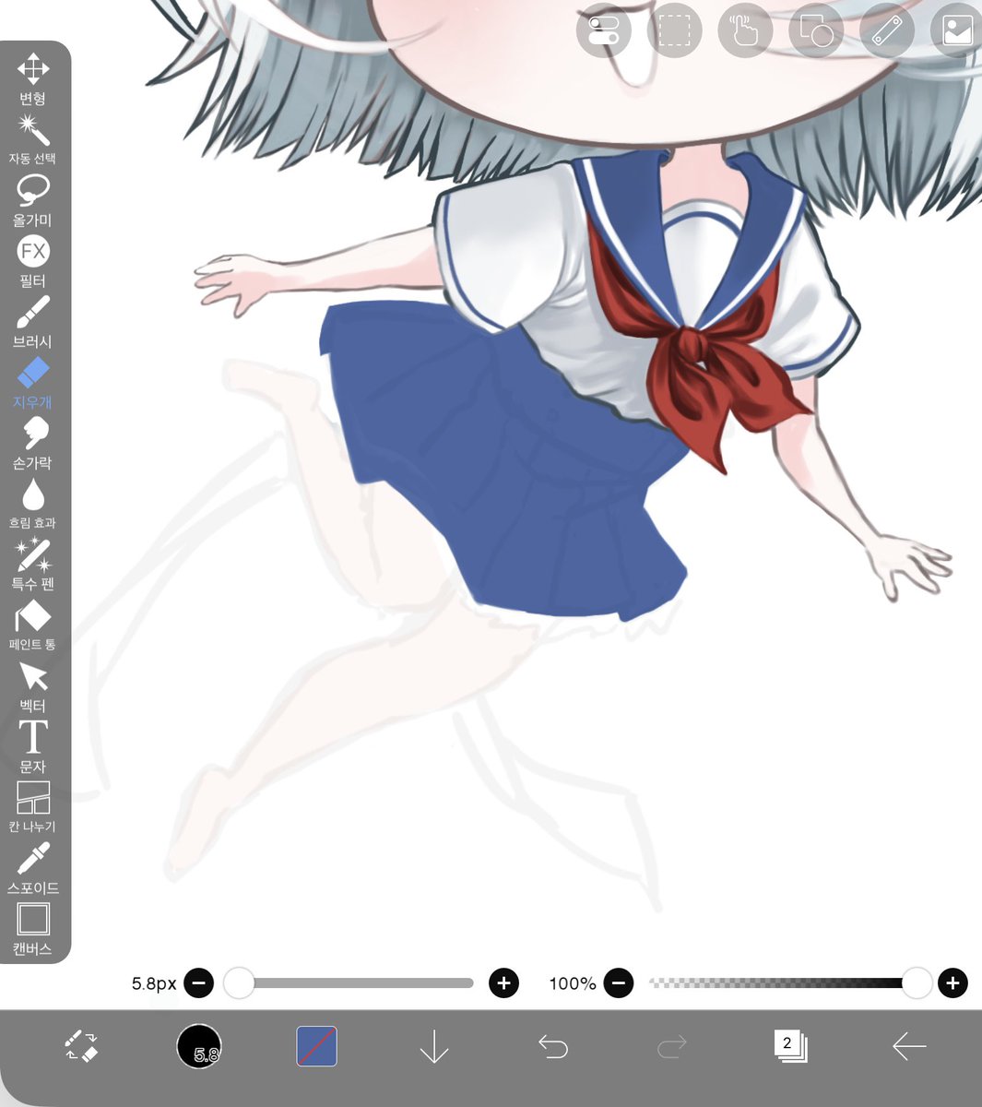Switch between brush and eraser
982x1107 pixels.
[81, 1046]
